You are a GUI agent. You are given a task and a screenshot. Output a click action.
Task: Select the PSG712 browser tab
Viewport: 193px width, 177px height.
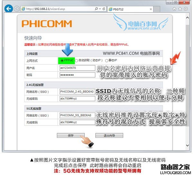130,9
